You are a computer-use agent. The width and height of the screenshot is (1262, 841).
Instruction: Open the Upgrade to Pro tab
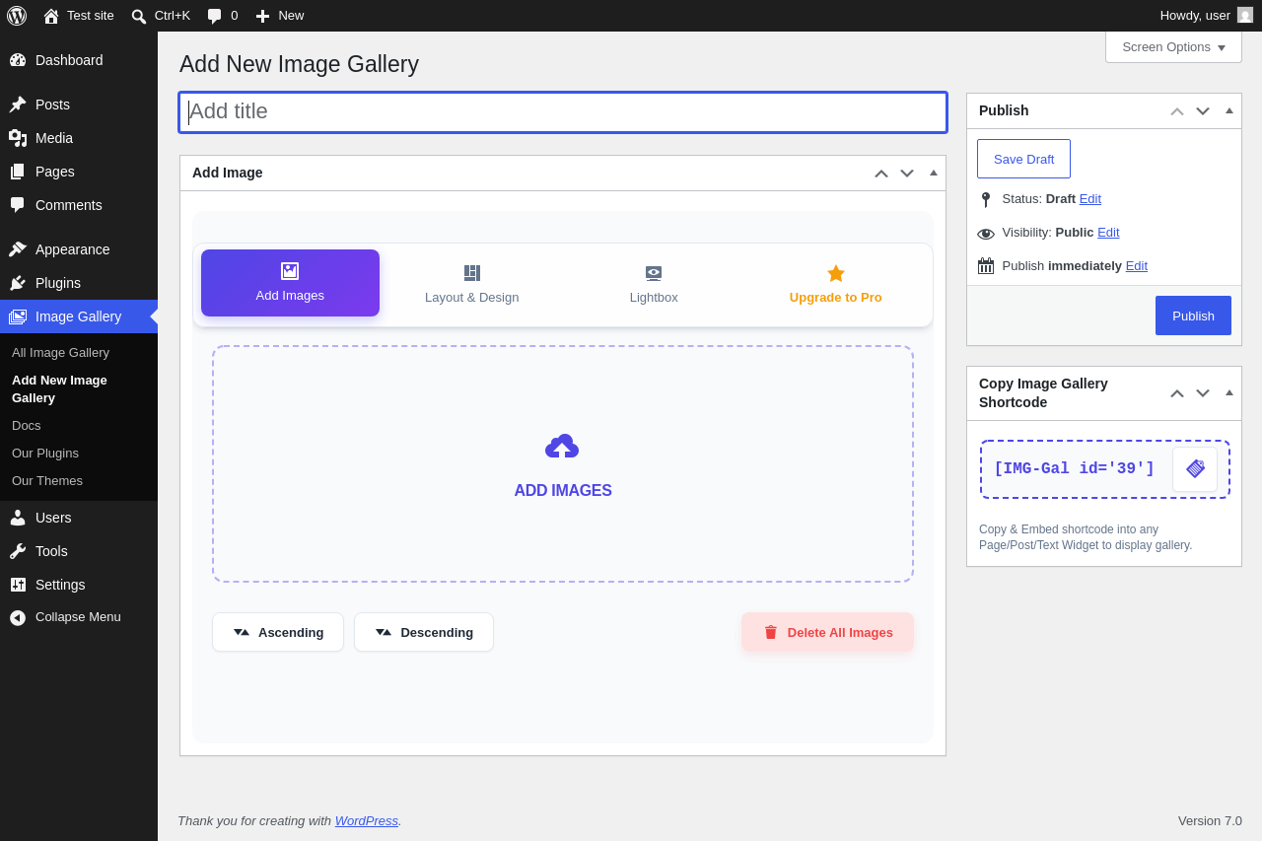pos(836,284)
